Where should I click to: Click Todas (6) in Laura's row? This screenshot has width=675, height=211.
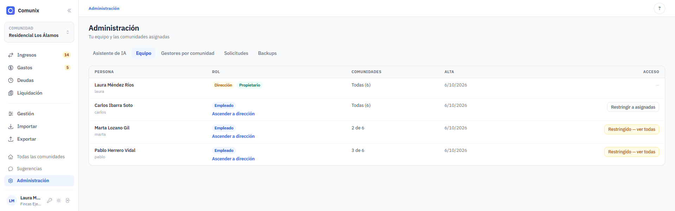[x=361, y=85]
